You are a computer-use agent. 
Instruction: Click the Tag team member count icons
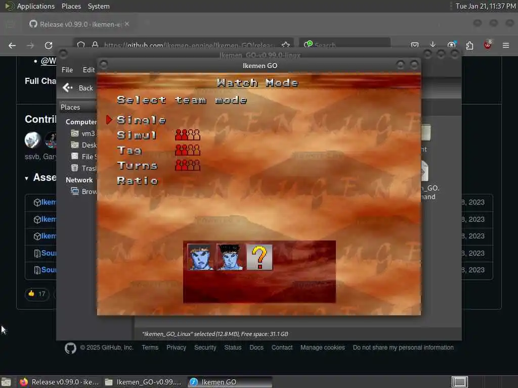tap(188, 150)
